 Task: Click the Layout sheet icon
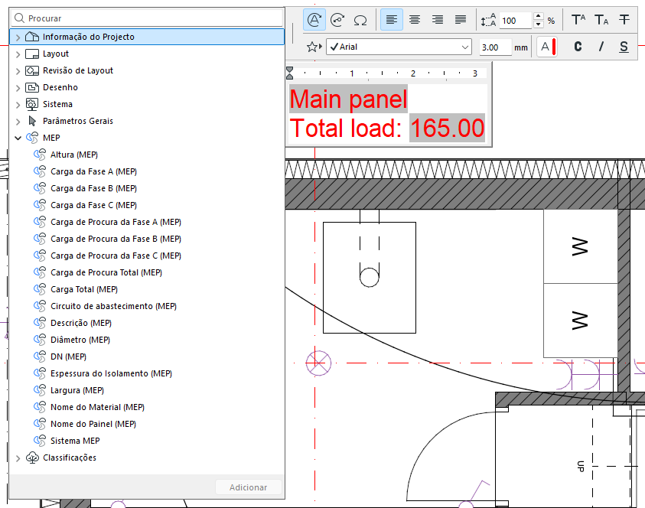pyautogui.click(x=32, y=54)
